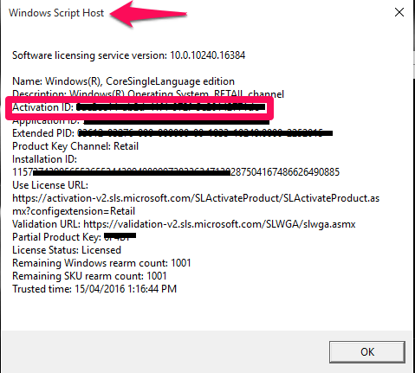Click the visible Installation ID digits ending 490885
Screen dimensions: 415x373
(285, 172)
